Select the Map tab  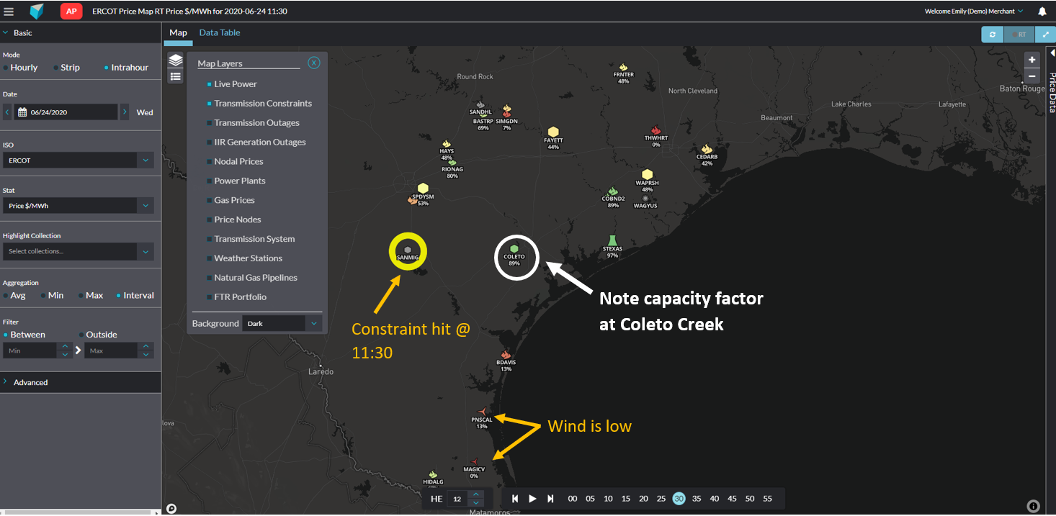click(x=178, y=32)
